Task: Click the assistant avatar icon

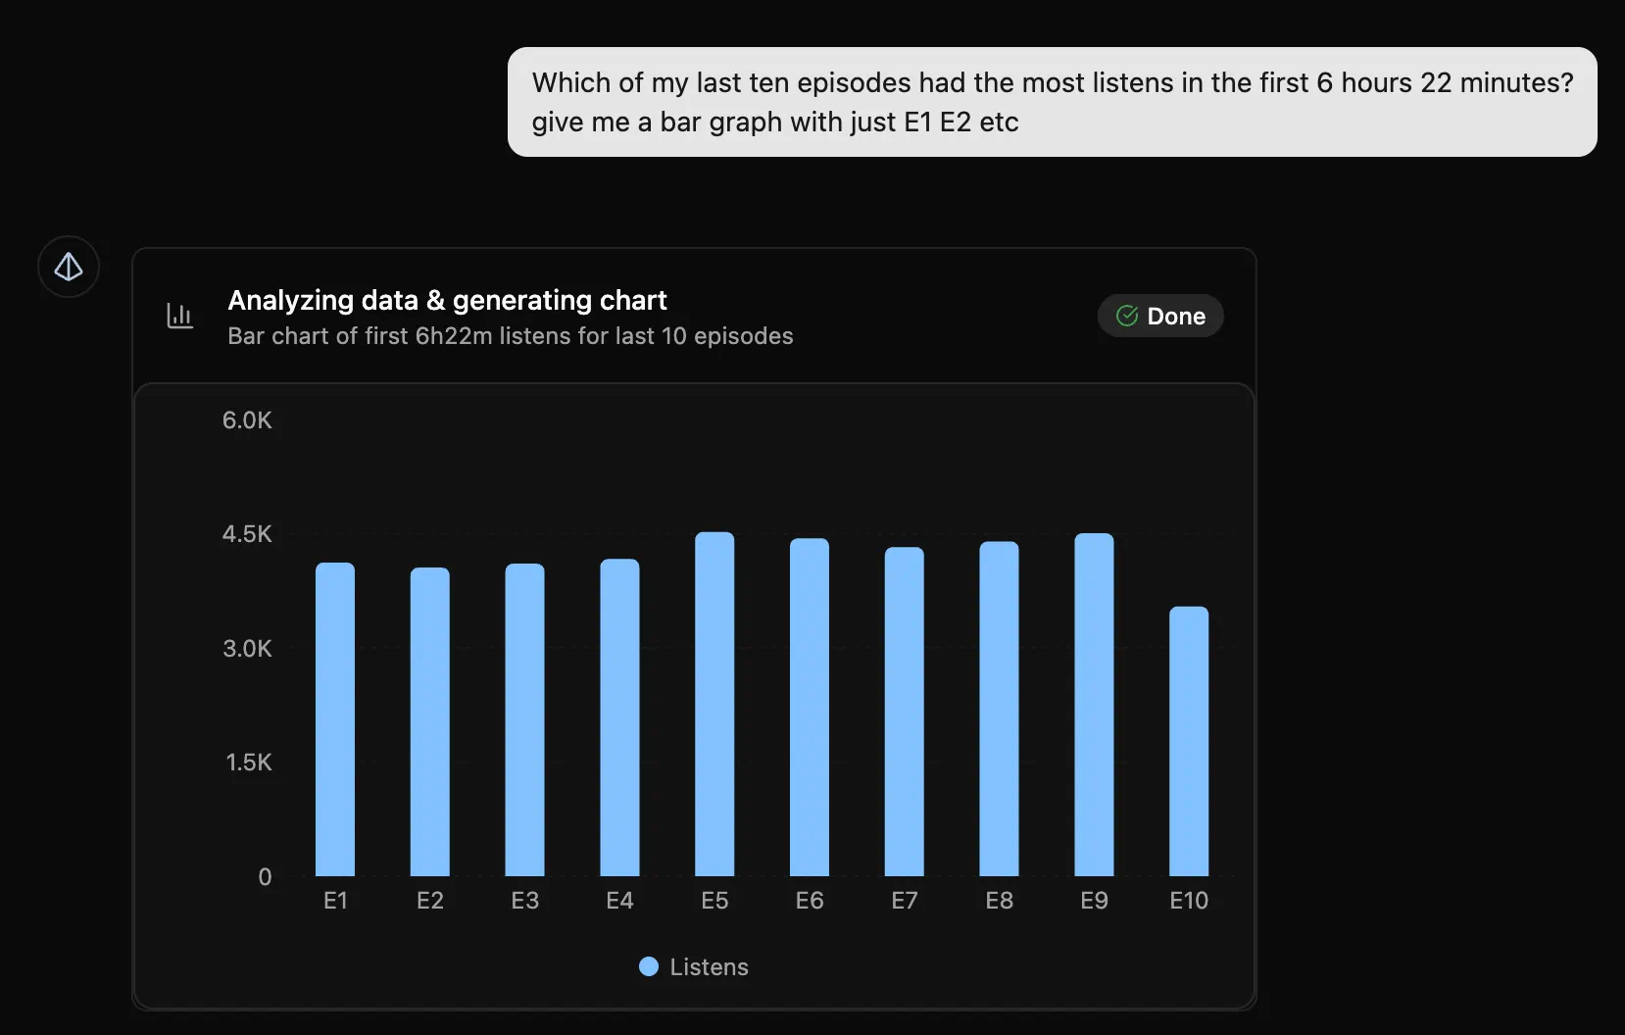Action: [x=69, y=267]
